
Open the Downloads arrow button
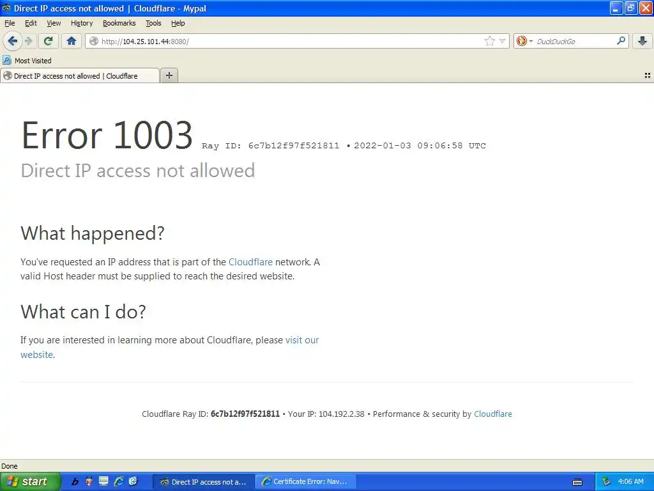(643, 41)
